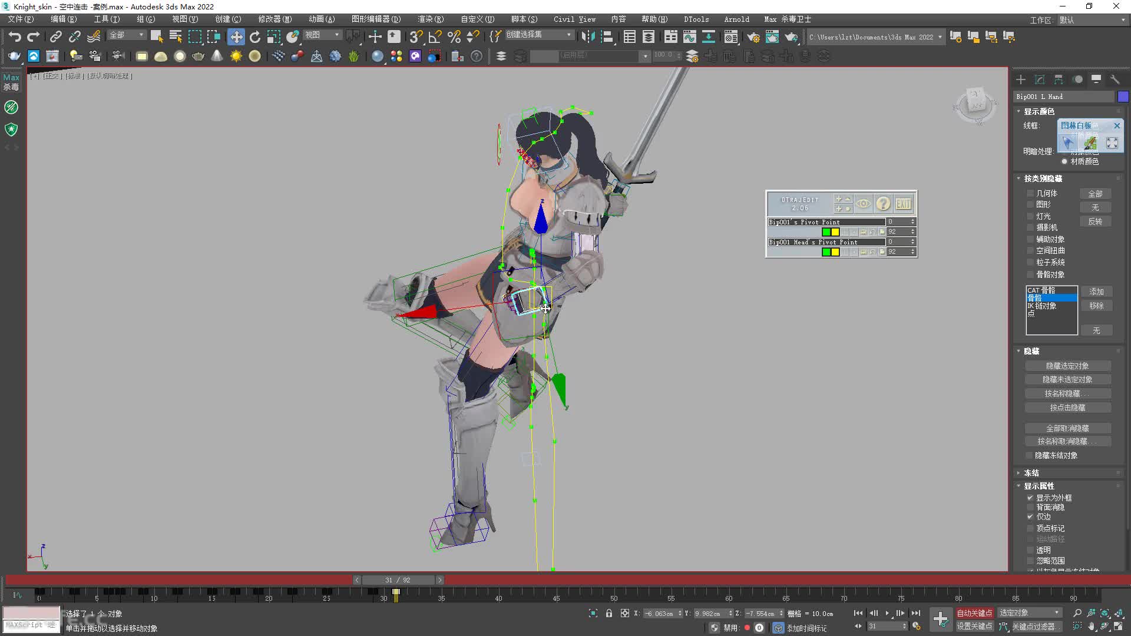Open the 视图 reference coordinate dropdown

(322, 35)
